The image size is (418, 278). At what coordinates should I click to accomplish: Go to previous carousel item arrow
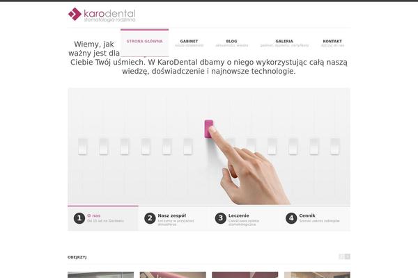341,256
